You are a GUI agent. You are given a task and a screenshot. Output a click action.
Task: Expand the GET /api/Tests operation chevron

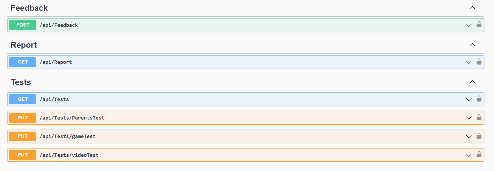tap(469, 99)
